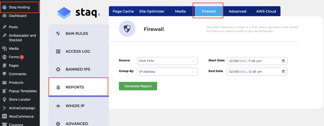Click the shield icon beside Ban Rules
Screen dimensions: 324x126
point(58,34)
